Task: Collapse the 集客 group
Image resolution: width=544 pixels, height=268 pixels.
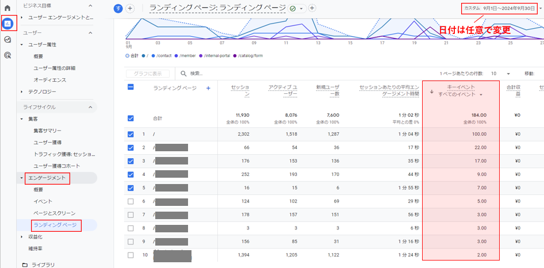Action: (x=22, y=119)
